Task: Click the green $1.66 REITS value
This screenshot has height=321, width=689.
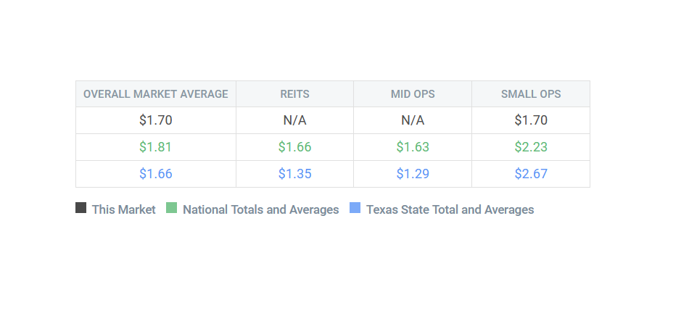Action: [x=294, y=147]
